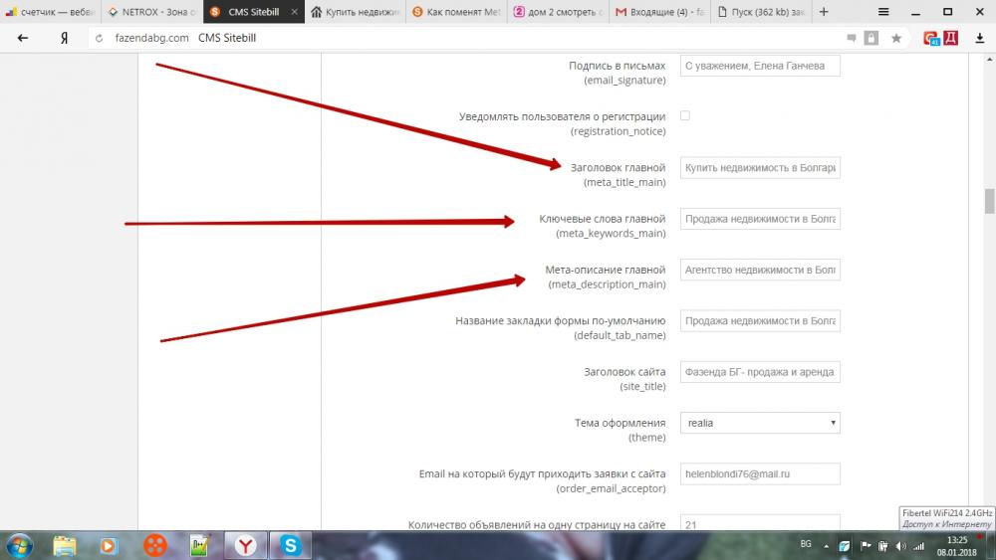The height and width of the screenshot is (560, 996).
Task: Reload the page with the refresh icon
Action: tap(99, 38)
